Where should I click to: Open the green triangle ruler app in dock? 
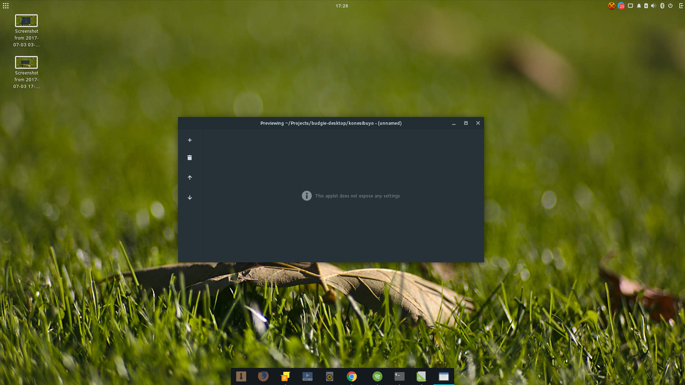[x=422, y=376]
